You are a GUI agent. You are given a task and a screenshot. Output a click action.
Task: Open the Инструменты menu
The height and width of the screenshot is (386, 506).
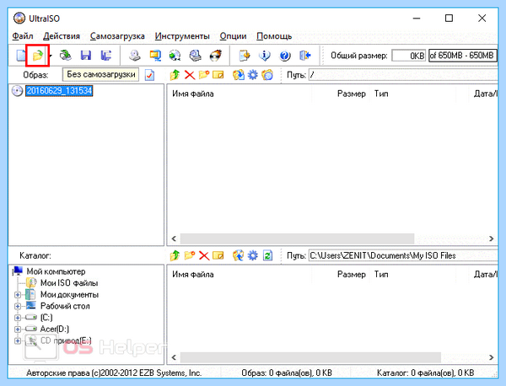pyautogui.click(x=182, y=35)
